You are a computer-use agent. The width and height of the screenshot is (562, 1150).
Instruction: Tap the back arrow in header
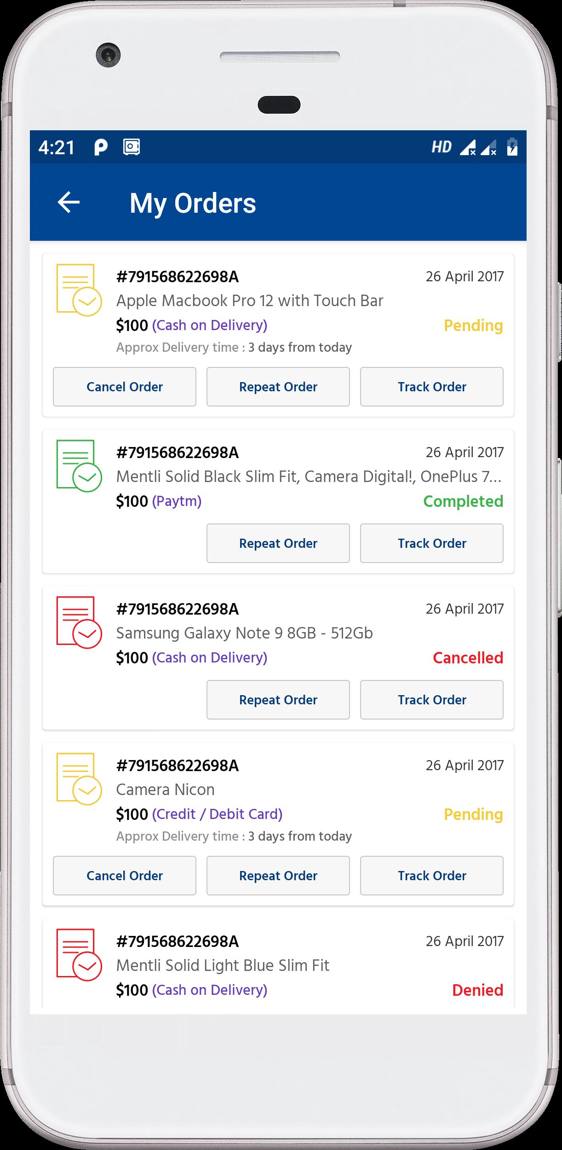click(x=69, y=203)
